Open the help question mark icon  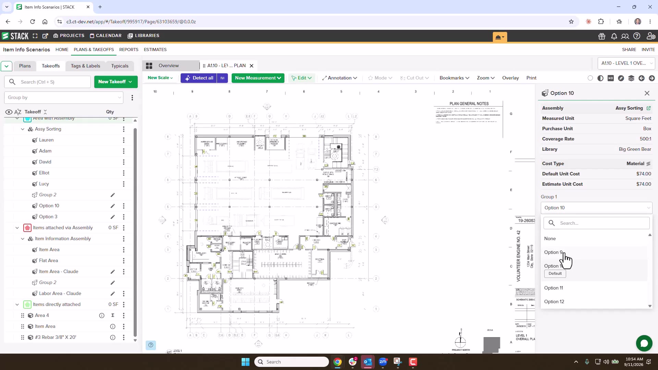[x=637, y=36]
